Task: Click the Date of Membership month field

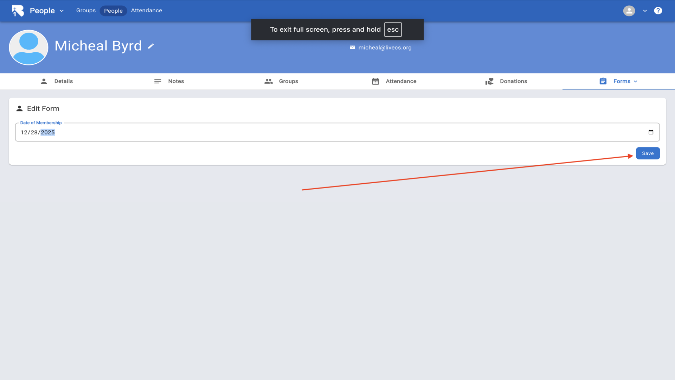Action: tap(24, 133)
